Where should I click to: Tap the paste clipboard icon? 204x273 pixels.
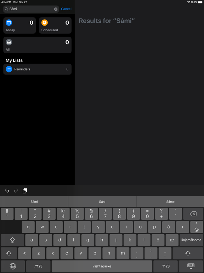coord(25,191)
